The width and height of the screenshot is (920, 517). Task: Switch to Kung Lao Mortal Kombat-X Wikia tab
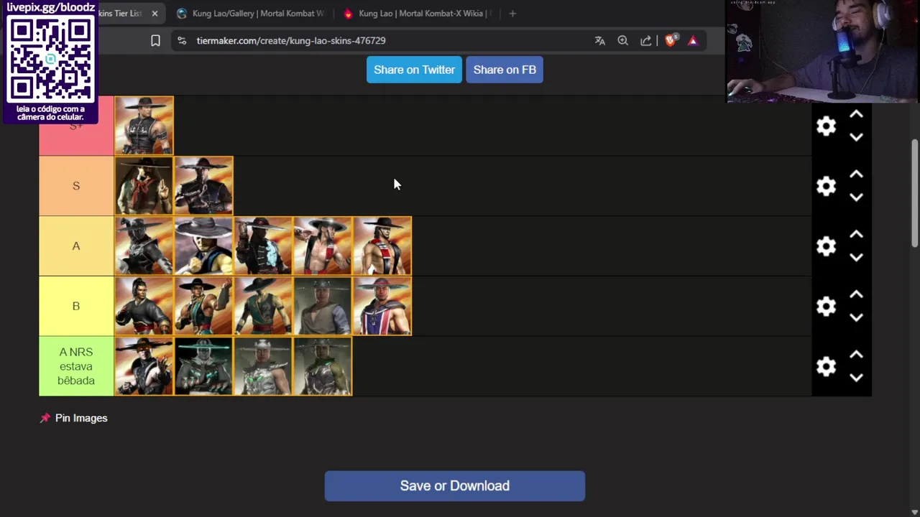(x=417, y=14)
